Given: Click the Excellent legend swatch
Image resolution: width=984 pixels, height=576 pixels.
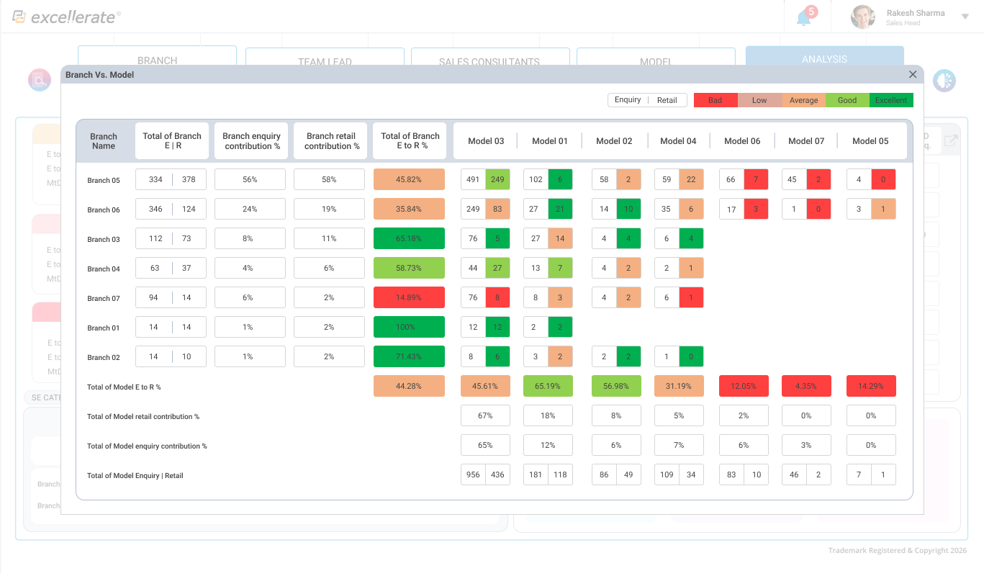Looking at the screenshot, I should tap(891, 100).
